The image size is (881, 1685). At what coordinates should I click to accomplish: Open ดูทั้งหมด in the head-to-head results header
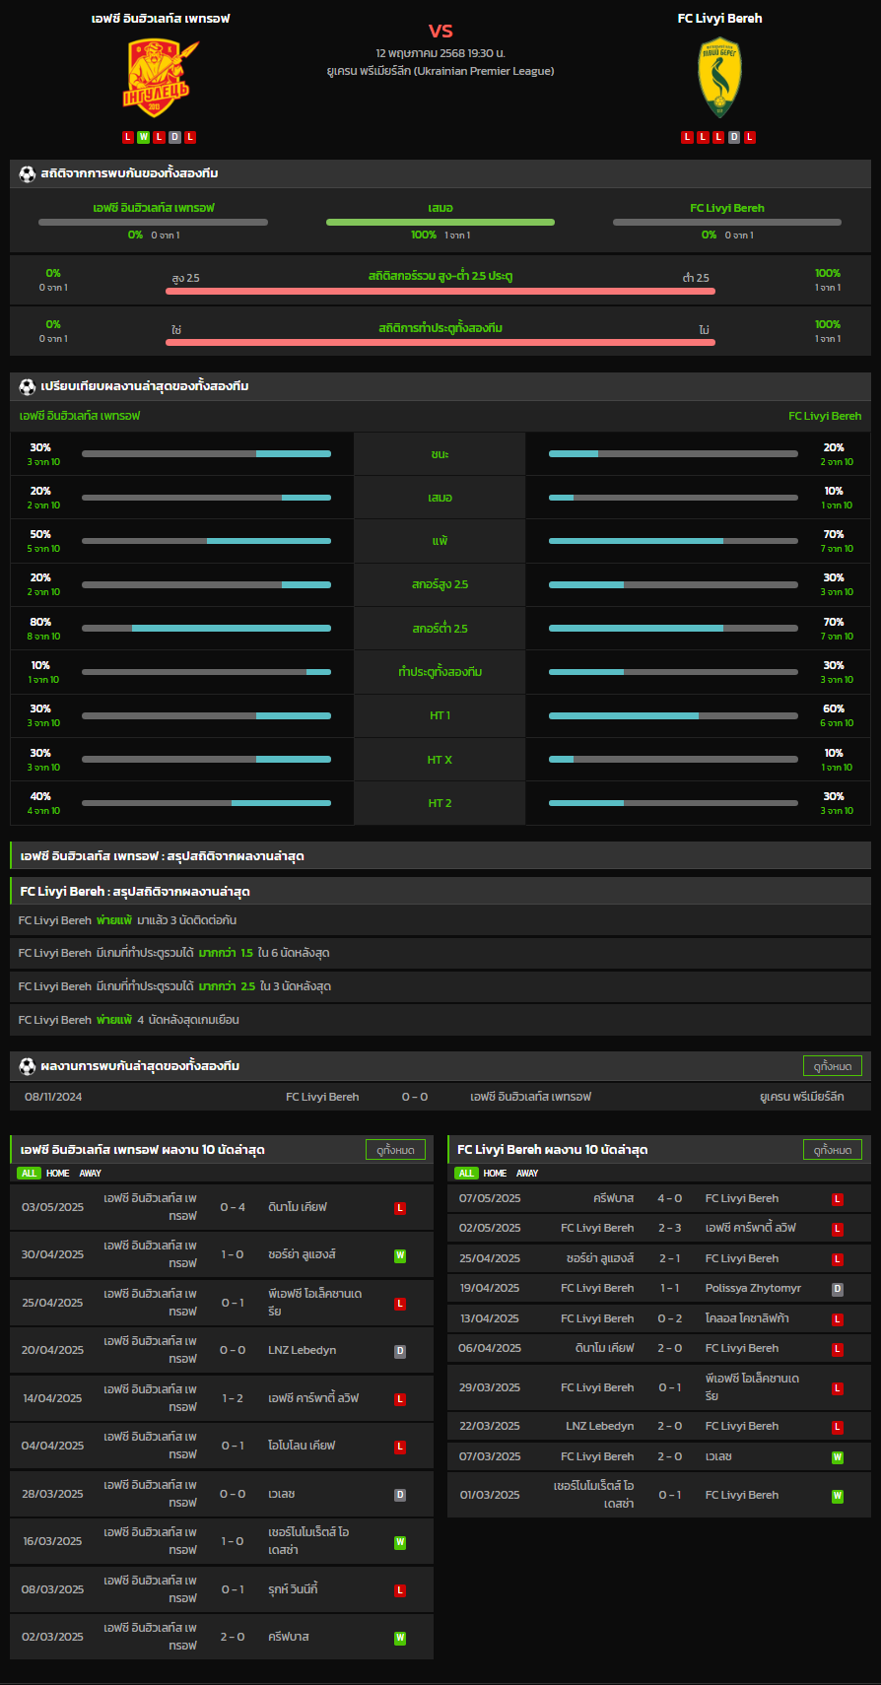click(x=833, y=1066)
